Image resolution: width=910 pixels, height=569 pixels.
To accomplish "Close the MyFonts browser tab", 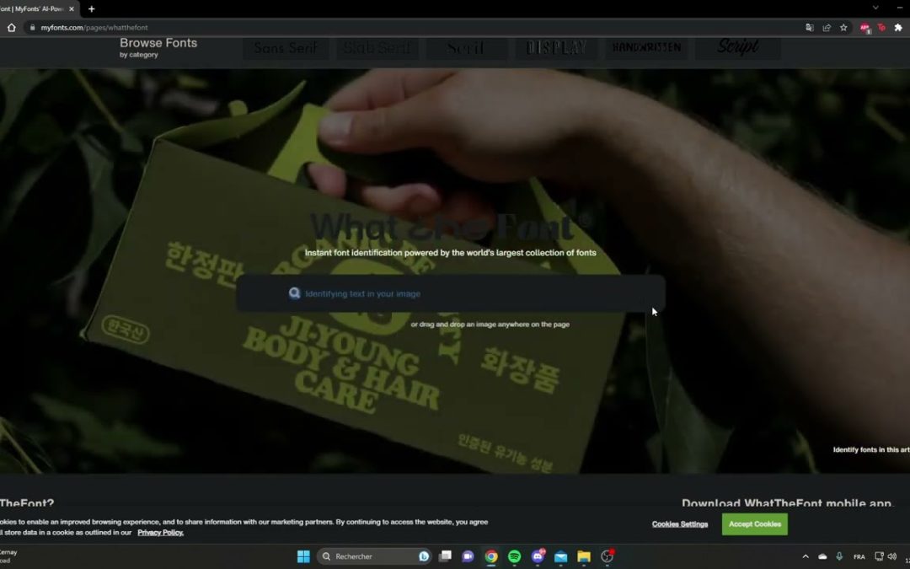I will tap(72, 8).
